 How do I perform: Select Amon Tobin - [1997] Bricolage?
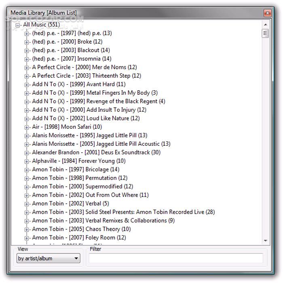point(76,169)
